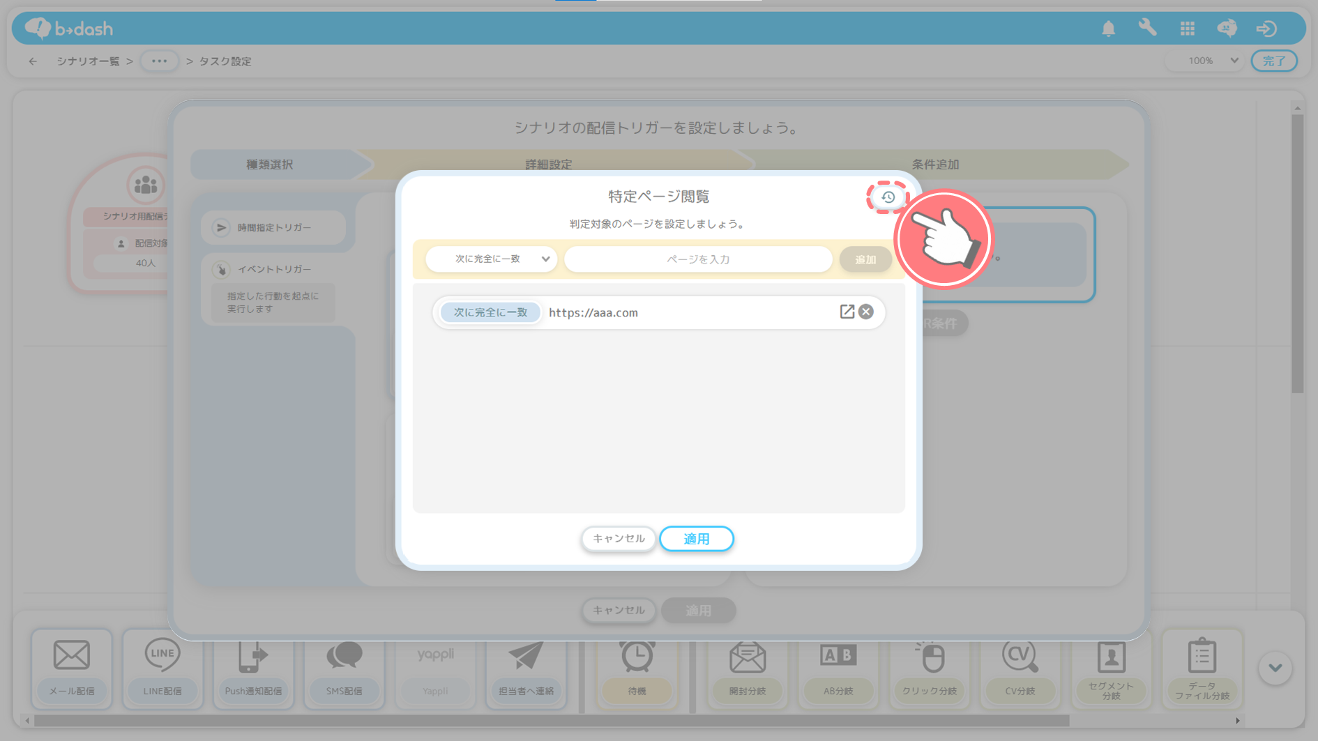Open the apps grid icon

[1187, 29]
